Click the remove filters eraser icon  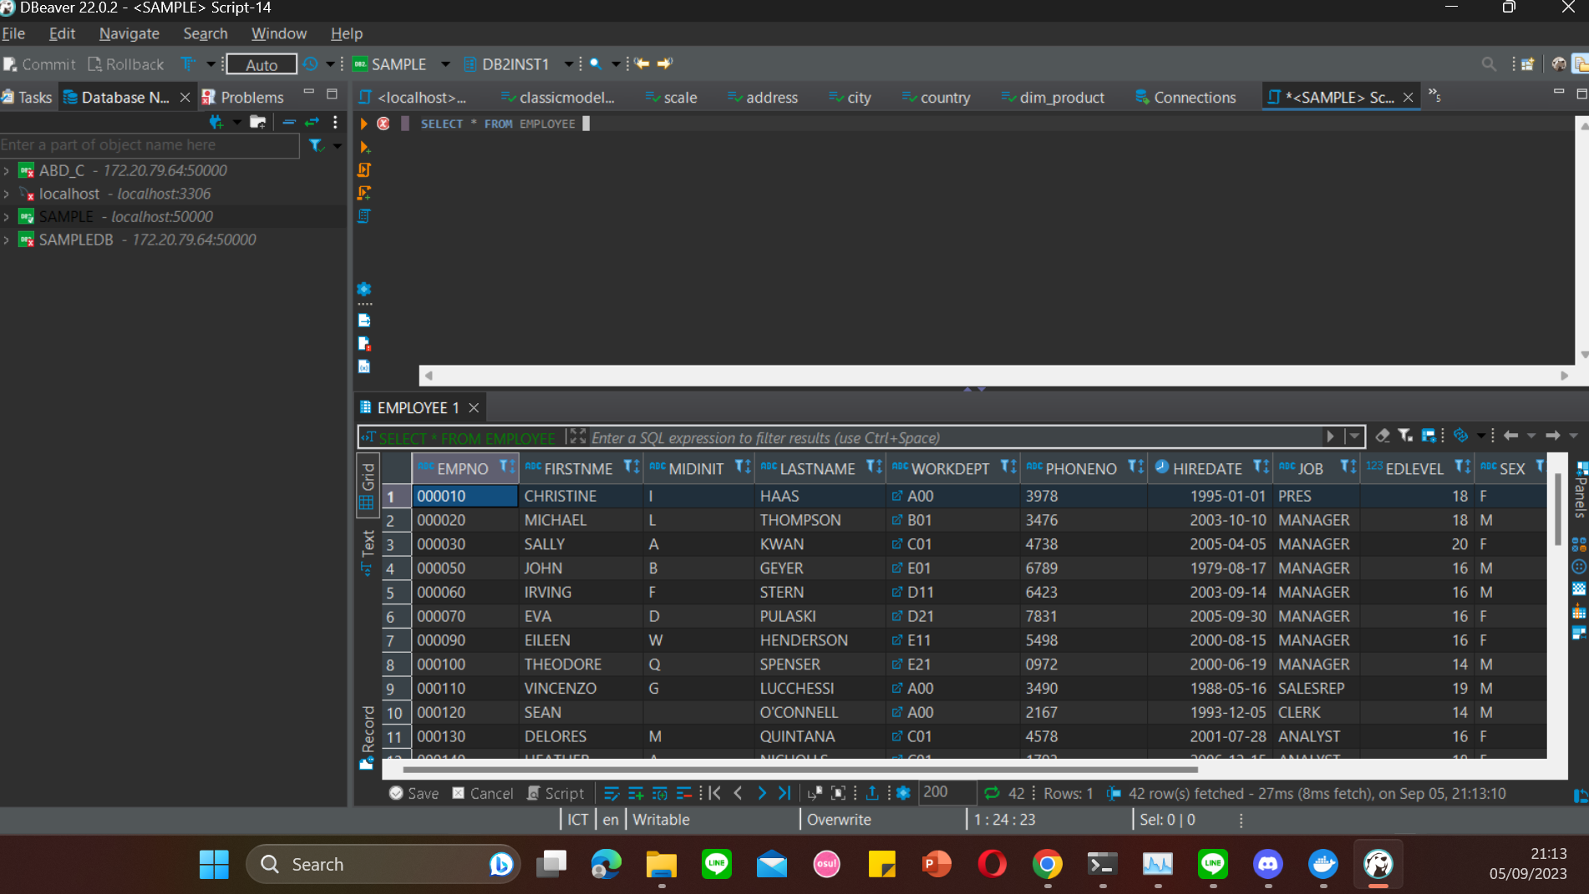pos(1383,436)
